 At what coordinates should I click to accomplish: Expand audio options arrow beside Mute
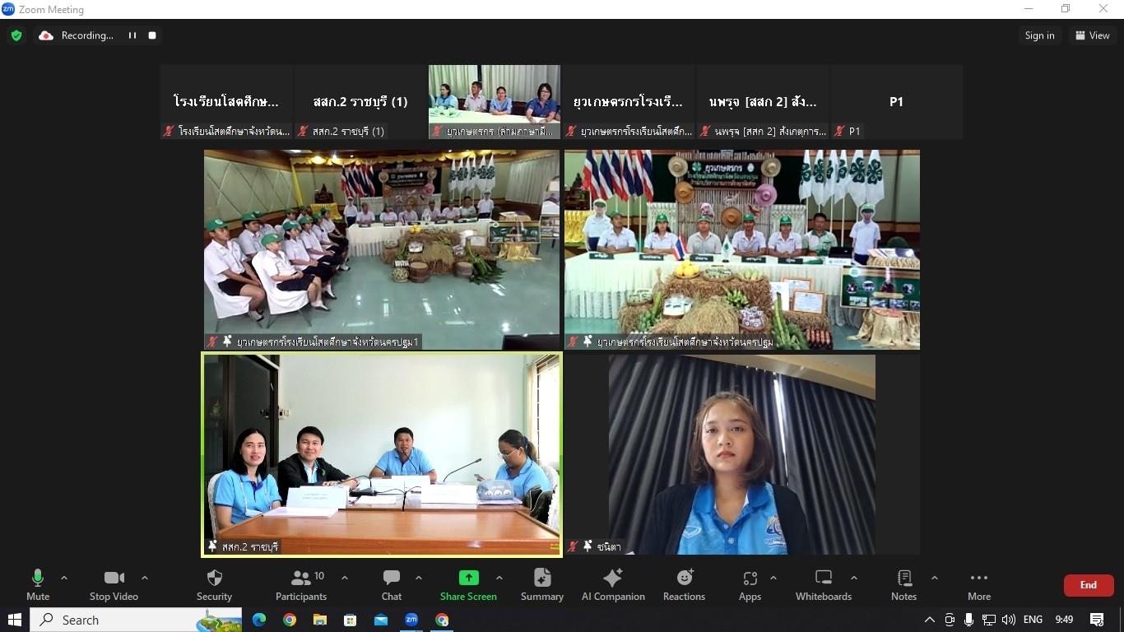pos(64,578)
